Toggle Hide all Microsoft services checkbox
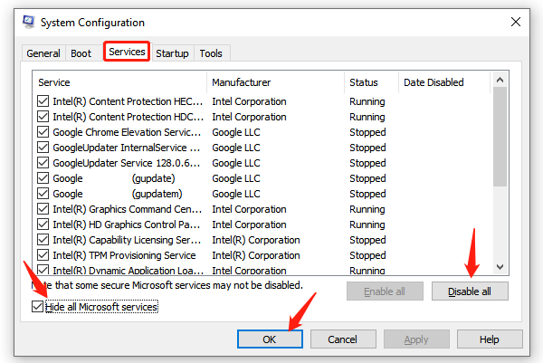The image size is (543, 363). click(37, 307)
